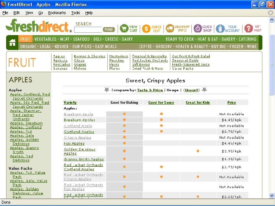Click the vertical scrollbar thumb
The width and height of the screenshot is (275, 206).
point(272,65)
